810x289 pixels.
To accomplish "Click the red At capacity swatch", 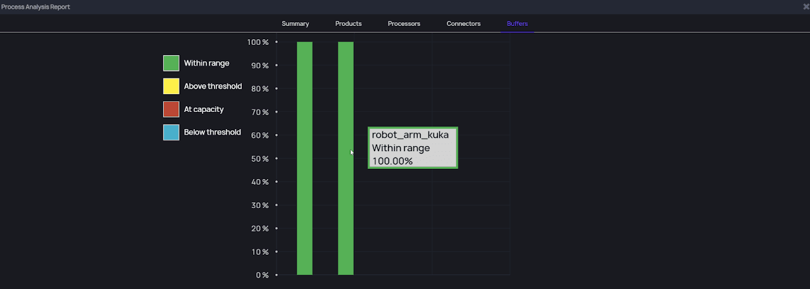I will click(x=171, y=109).
